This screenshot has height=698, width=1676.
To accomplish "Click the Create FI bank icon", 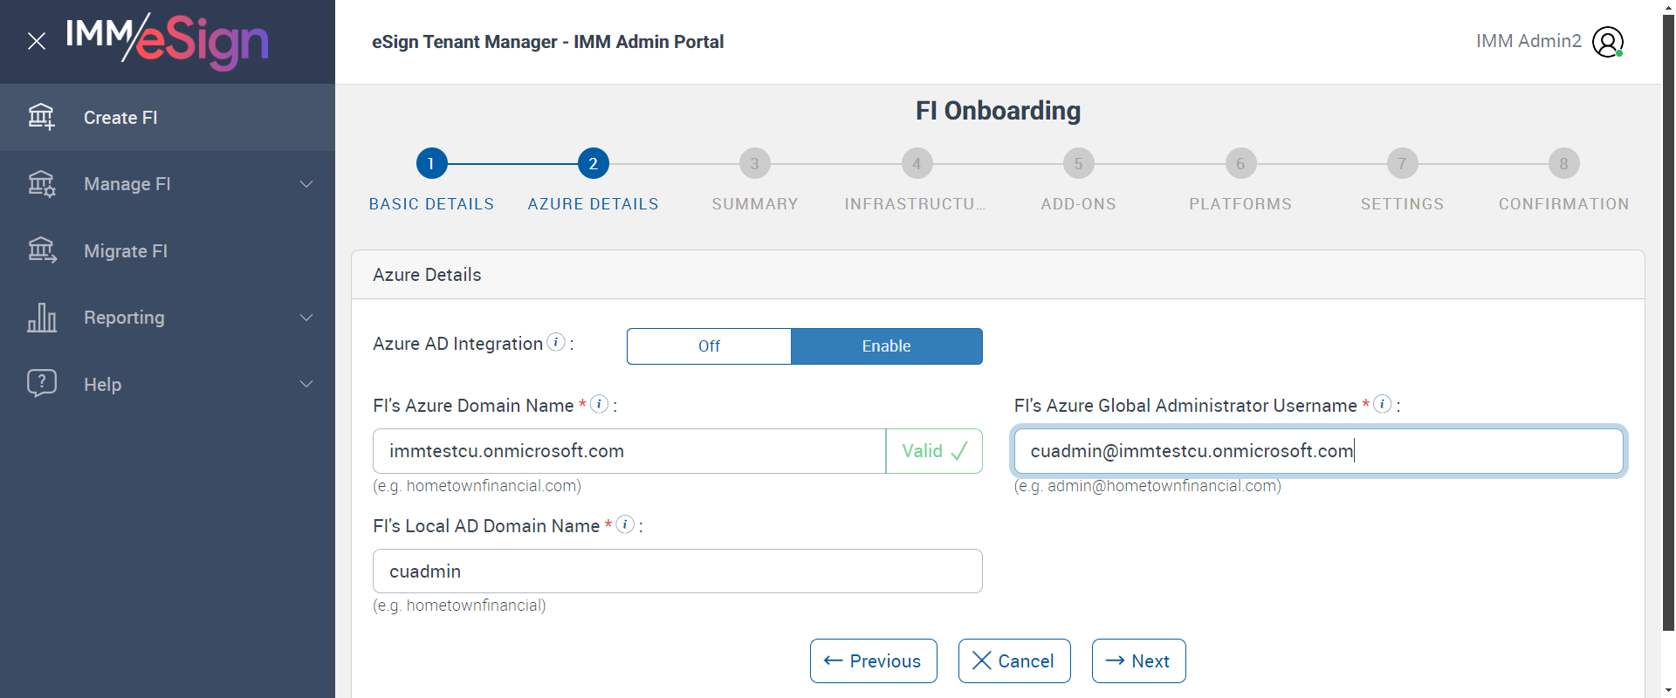I will 42,117.
